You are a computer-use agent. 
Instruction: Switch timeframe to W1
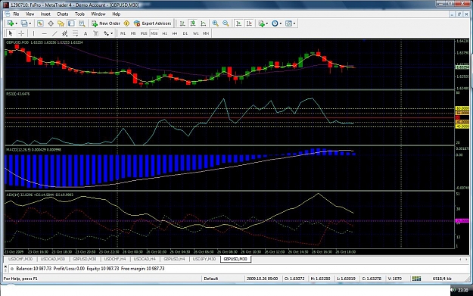(196, 33)
